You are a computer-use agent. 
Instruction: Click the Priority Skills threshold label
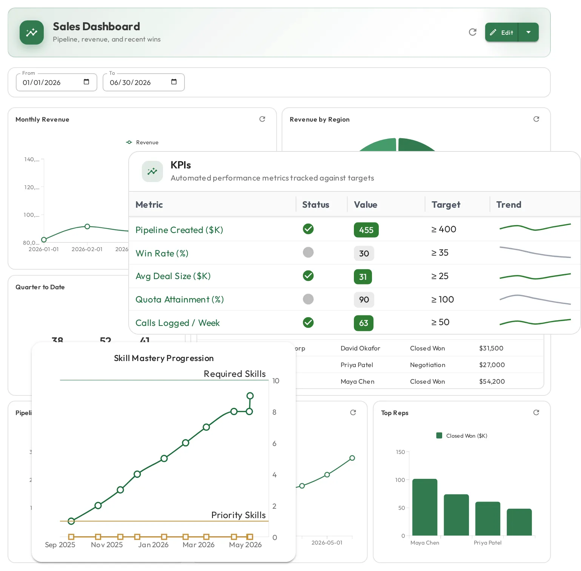(x=238, y=515)
